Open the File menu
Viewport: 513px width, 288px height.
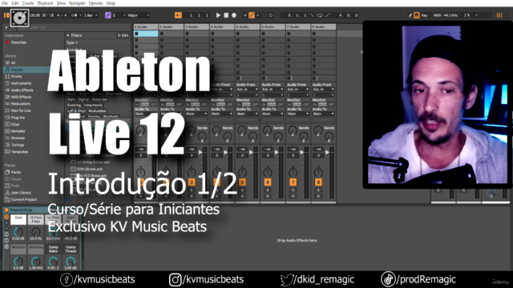(x=5, y=3)
